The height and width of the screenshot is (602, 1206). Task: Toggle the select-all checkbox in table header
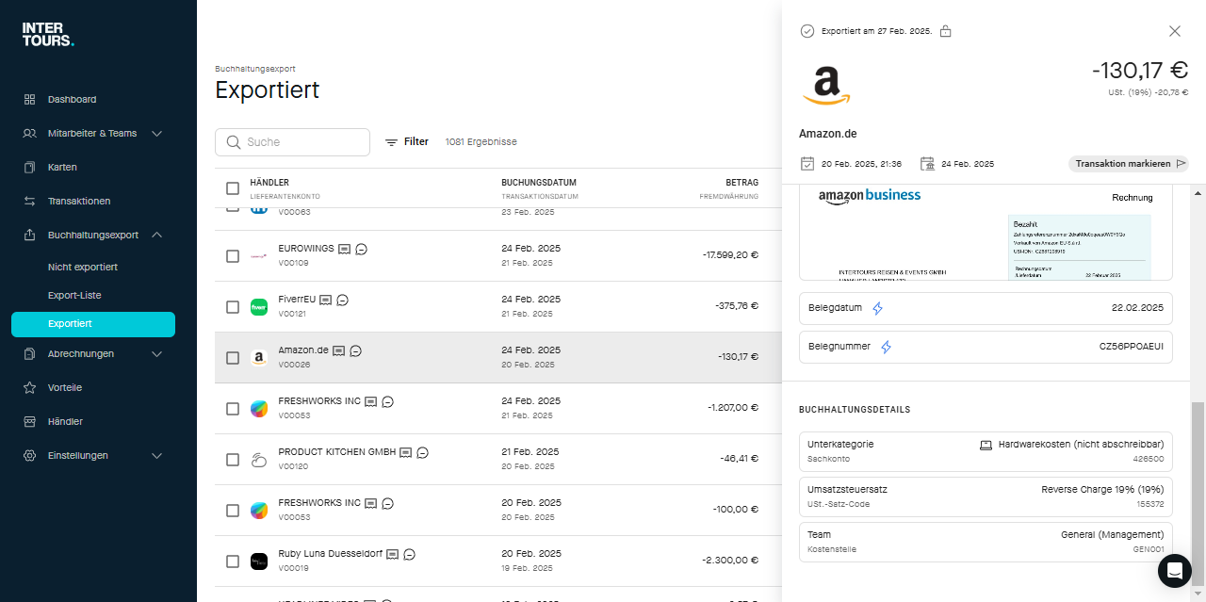coord(233,188)
